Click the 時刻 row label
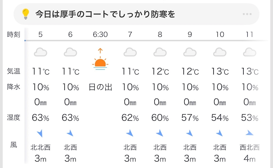Screen dimensions: 273x168 (14, 34)
